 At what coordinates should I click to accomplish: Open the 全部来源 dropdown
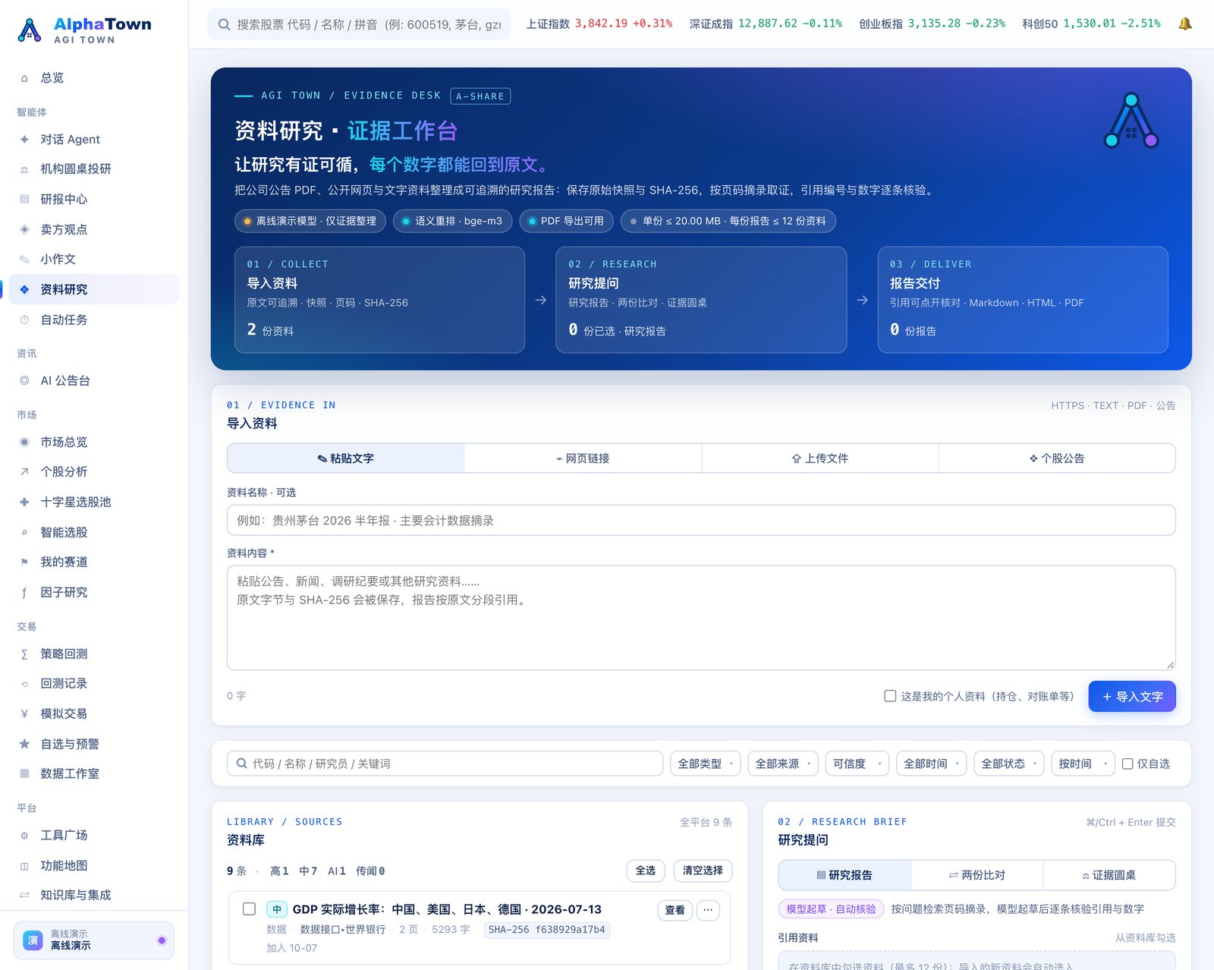(x=783, y=764)
